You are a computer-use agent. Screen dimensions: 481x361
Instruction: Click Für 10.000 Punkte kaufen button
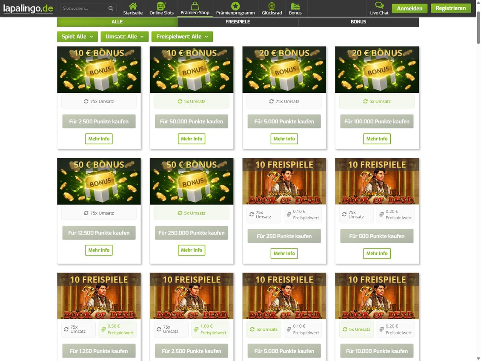(x=377, y=351)
